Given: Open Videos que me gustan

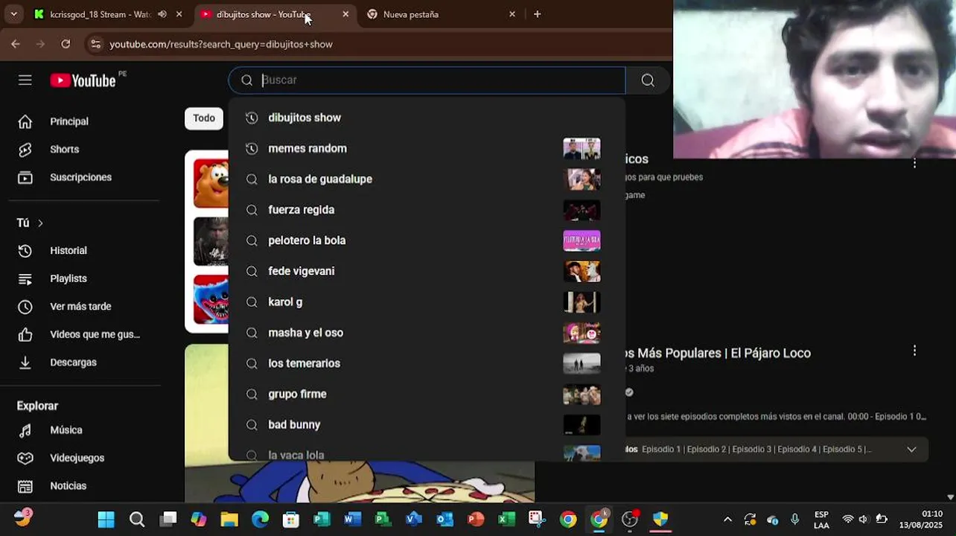Looking at the screenshot, I should pyautogui.click(x=95, y=334).
